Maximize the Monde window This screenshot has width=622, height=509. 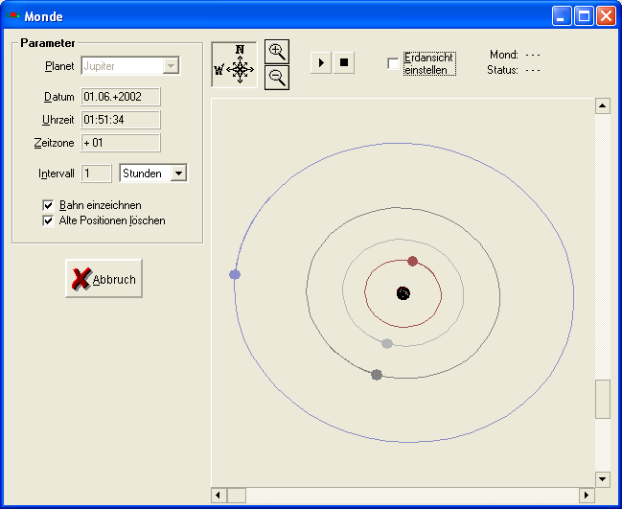584,16
